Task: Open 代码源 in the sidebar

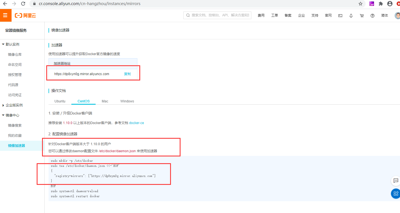Action: pyautogui.click(x=13, y=85)
